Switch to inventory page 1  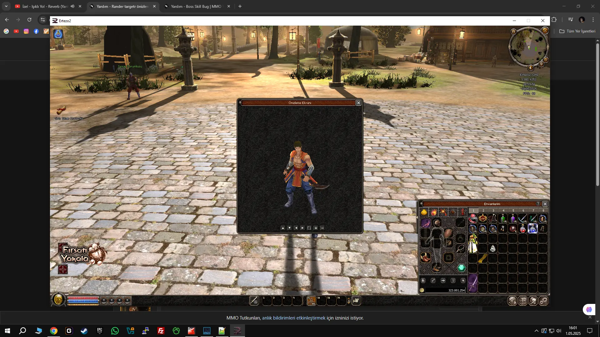(x=473, y=210)
